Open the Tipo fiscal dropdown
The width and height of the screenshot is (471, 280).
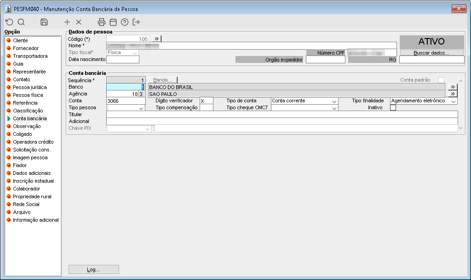[122, 52]
